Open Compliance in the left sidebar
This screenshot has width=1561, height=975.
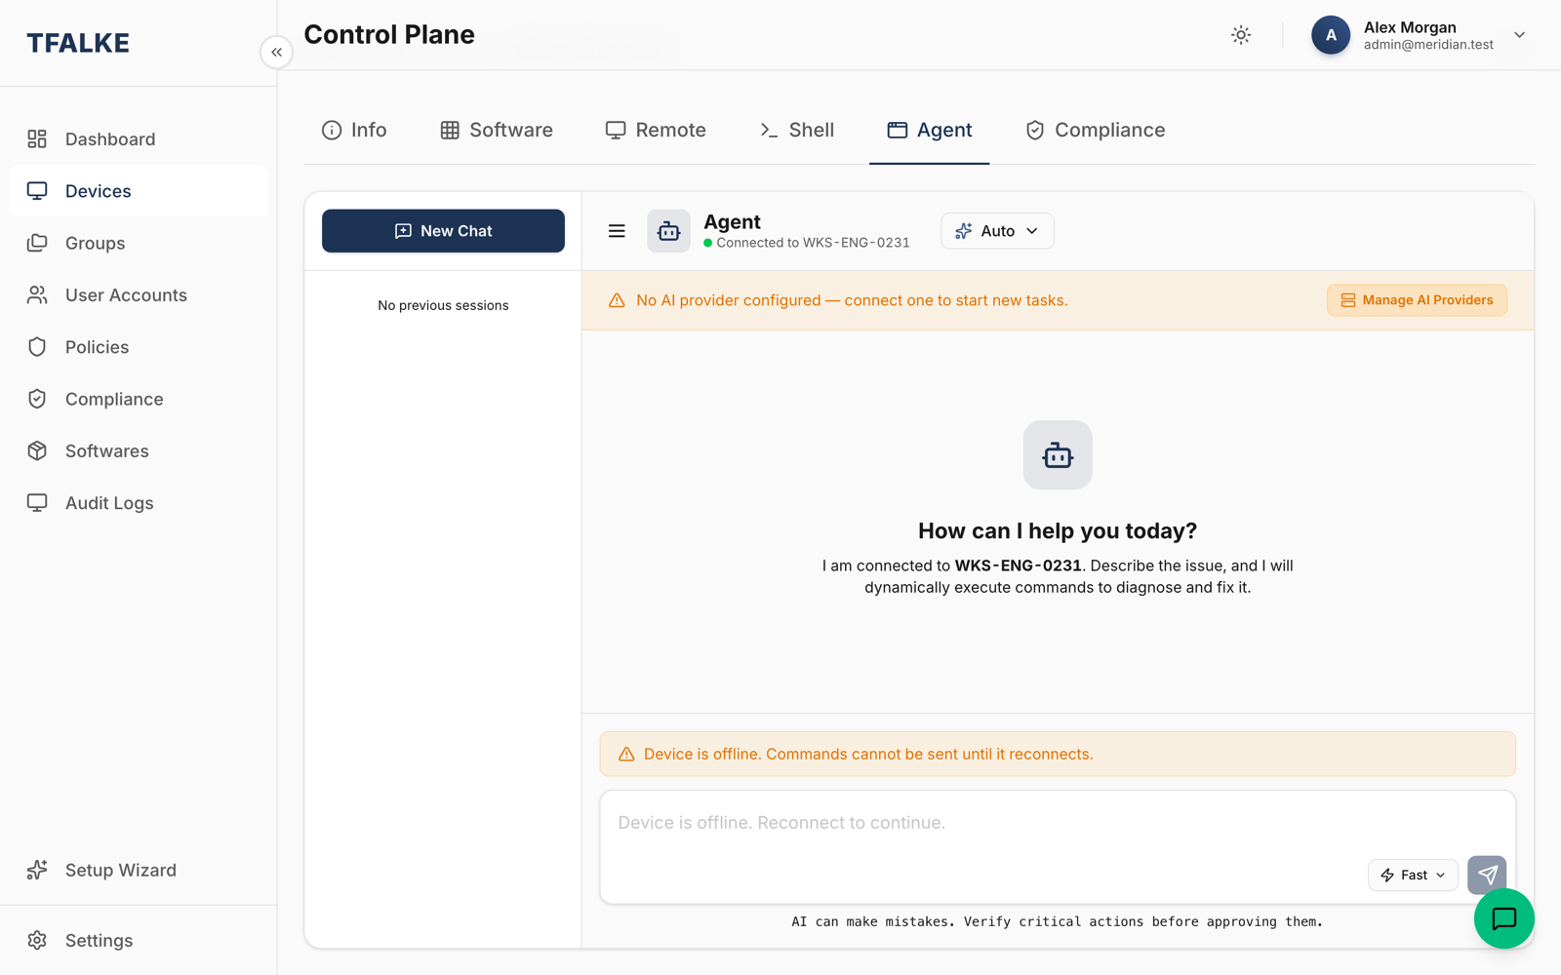139,399
